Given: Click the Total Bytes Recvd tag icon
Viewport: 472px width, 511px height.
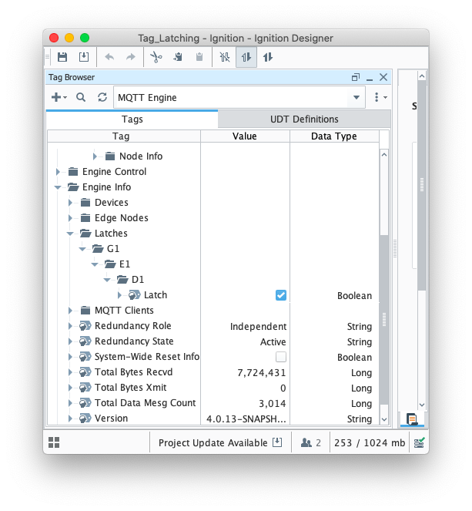Looking at the screenshot, I should 85,372.
